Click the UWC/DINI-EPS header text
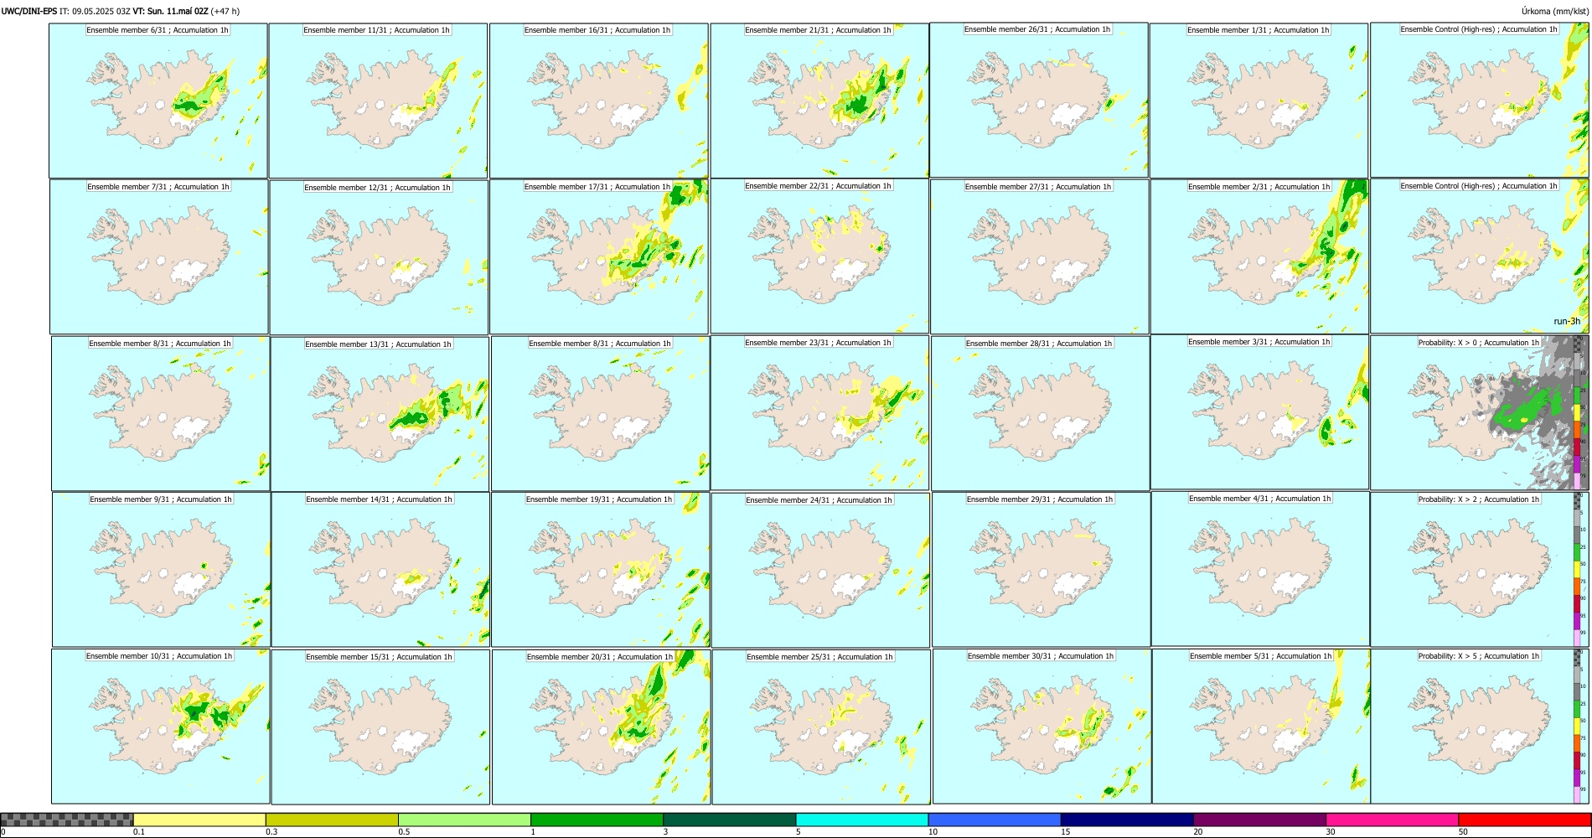 pos(29,11)
